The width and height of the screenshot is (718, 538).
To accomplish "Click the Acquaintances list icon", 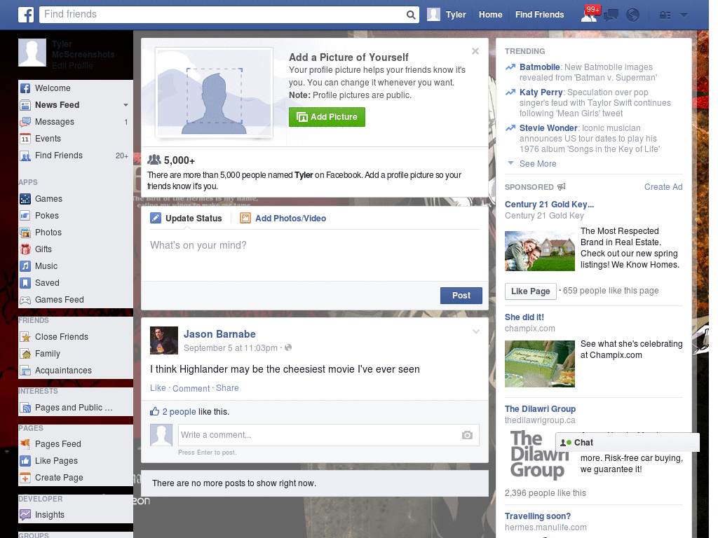I will (x=25, y=371).
